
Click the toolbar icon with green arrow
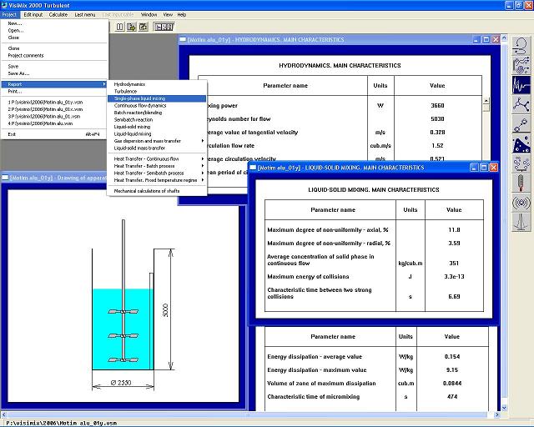point(132,27)
